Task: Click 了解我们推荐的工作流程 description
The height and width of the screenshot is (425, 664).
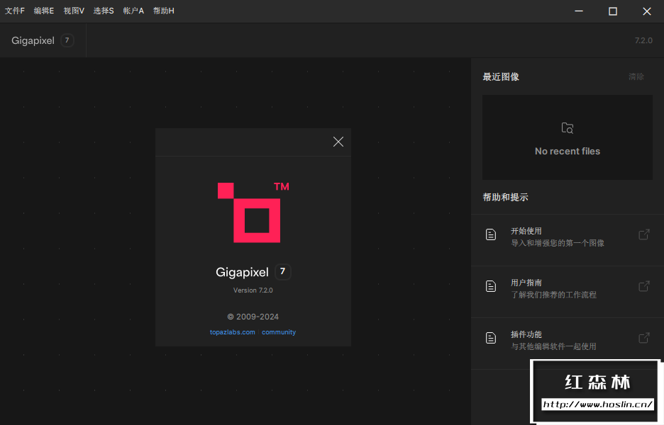Action: pyautogui.click(x=553, y=295)
